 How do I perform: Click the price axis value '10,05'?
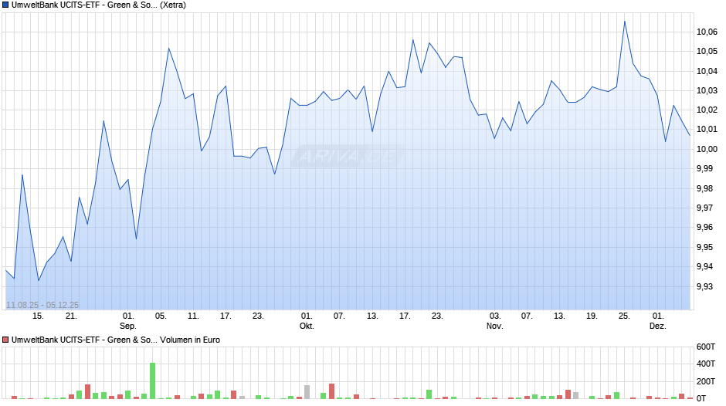point(707,52)
